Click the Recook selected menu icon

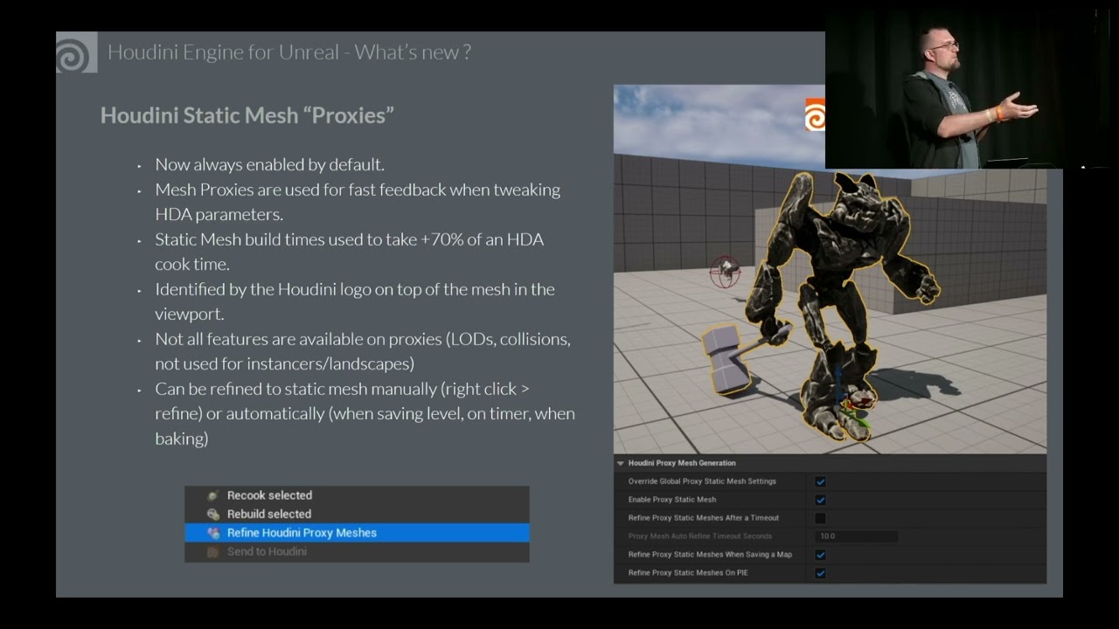pos(212,495)
